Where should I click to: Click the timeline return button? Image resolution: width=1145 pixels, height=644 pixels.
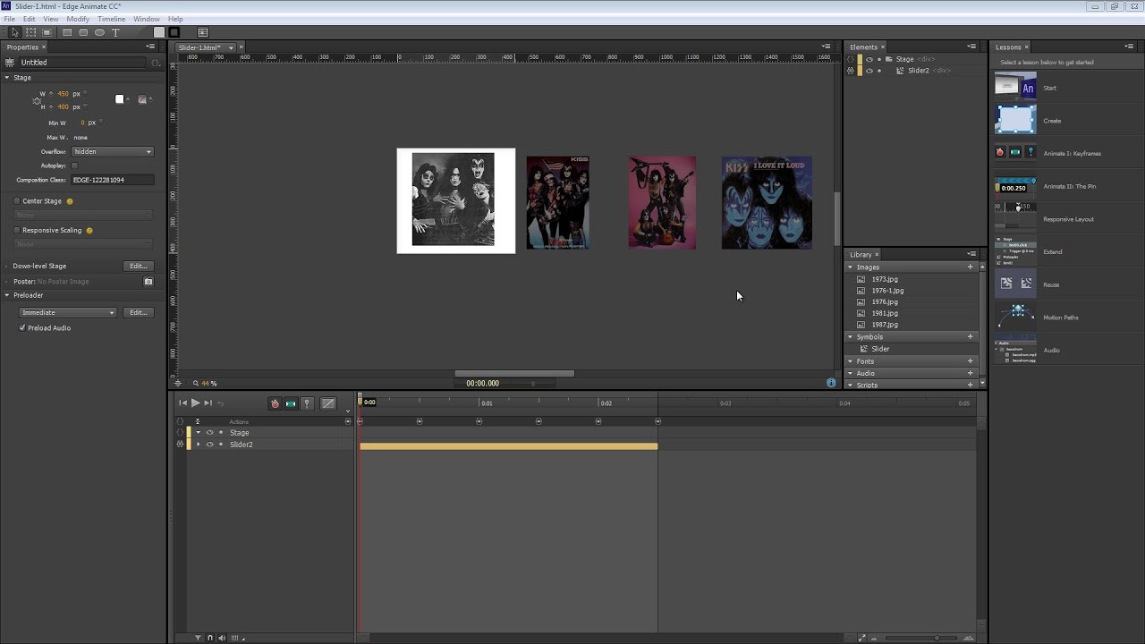pos(221,403)
